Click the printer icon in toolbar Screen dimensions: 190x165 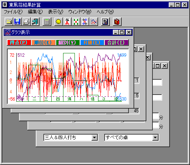26,22
